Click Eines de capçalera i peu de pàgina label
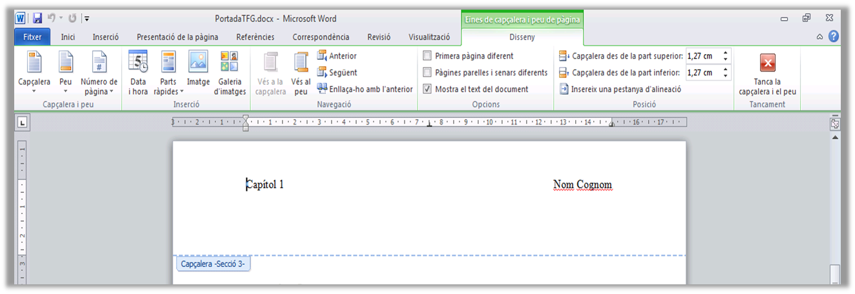 [x=522, y=20]
